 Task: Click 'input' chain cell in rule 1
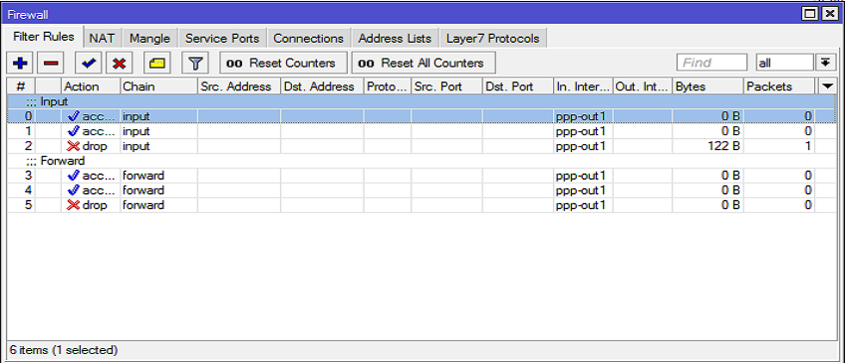(x=158, y=131)
